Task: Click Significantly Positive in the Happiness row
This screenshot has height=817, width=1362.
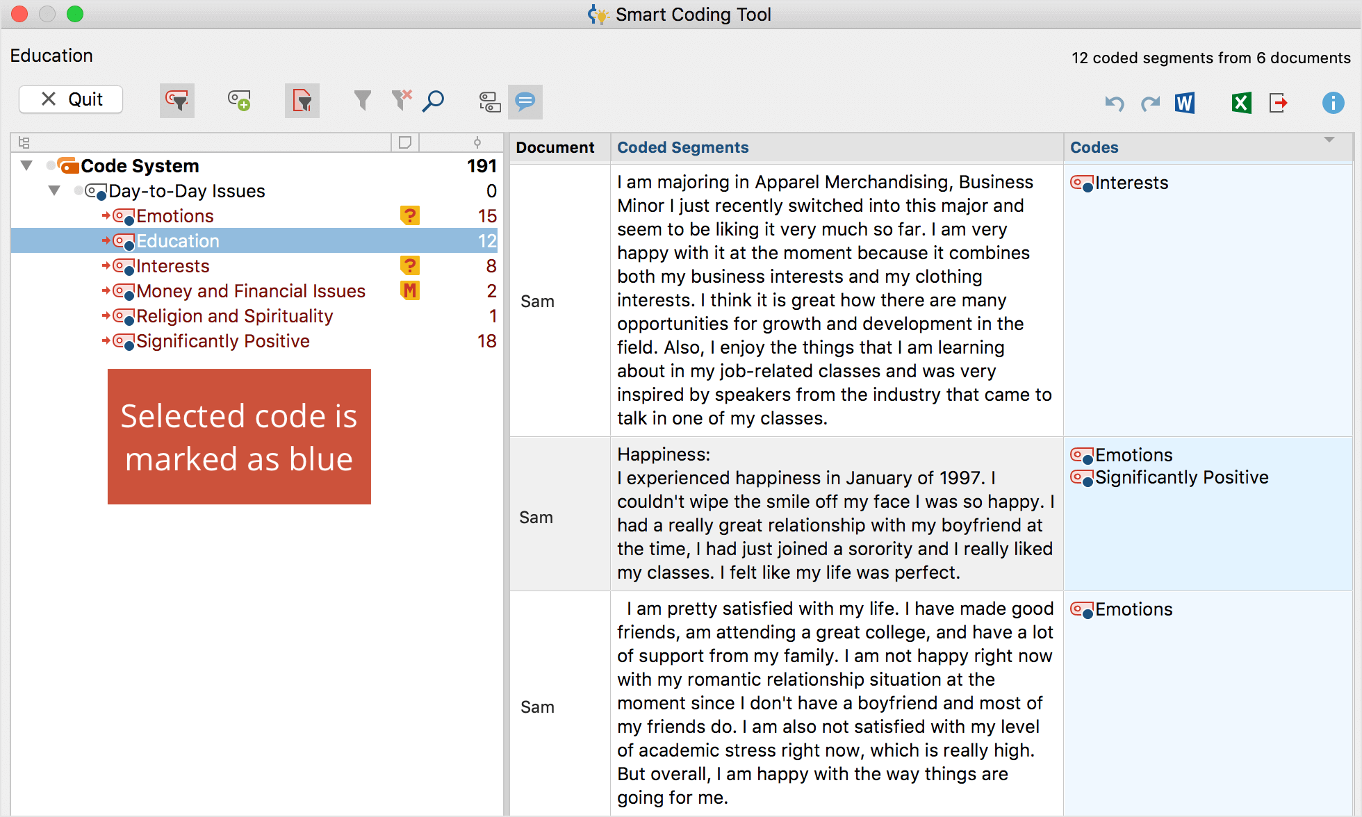Action: point(1182,477)
